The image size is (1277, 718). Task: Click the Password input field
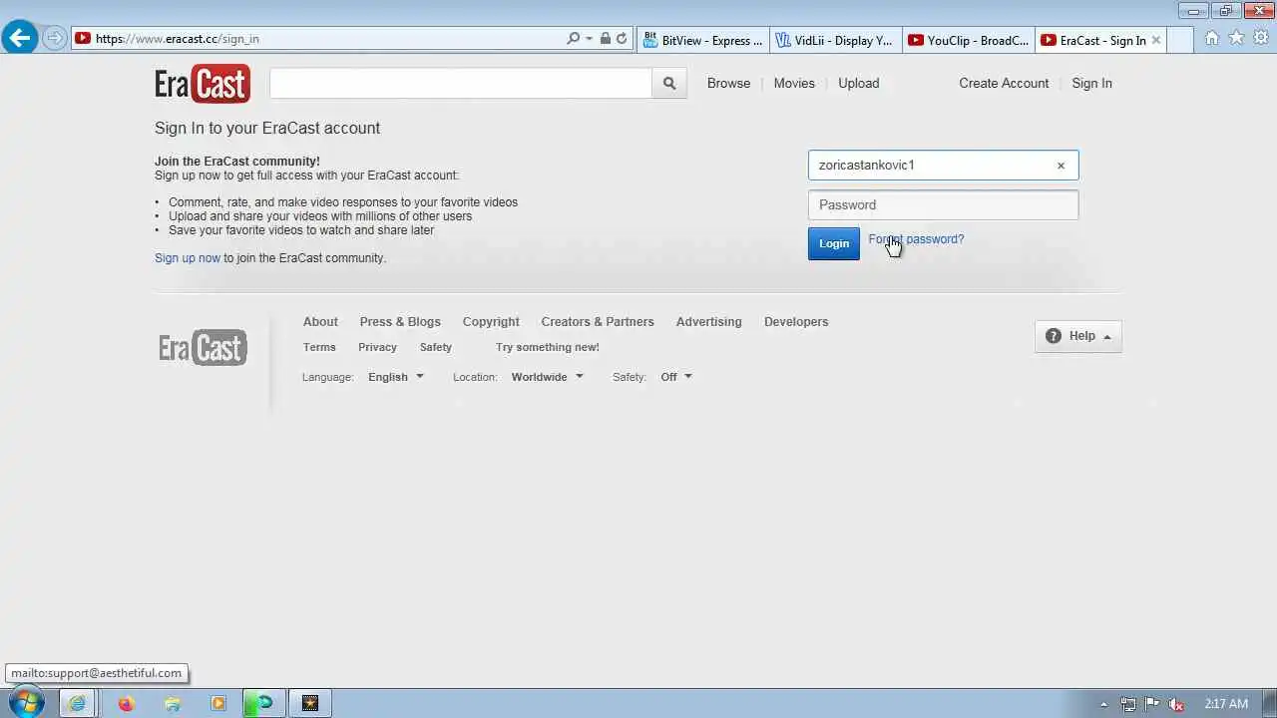(943, 205)
